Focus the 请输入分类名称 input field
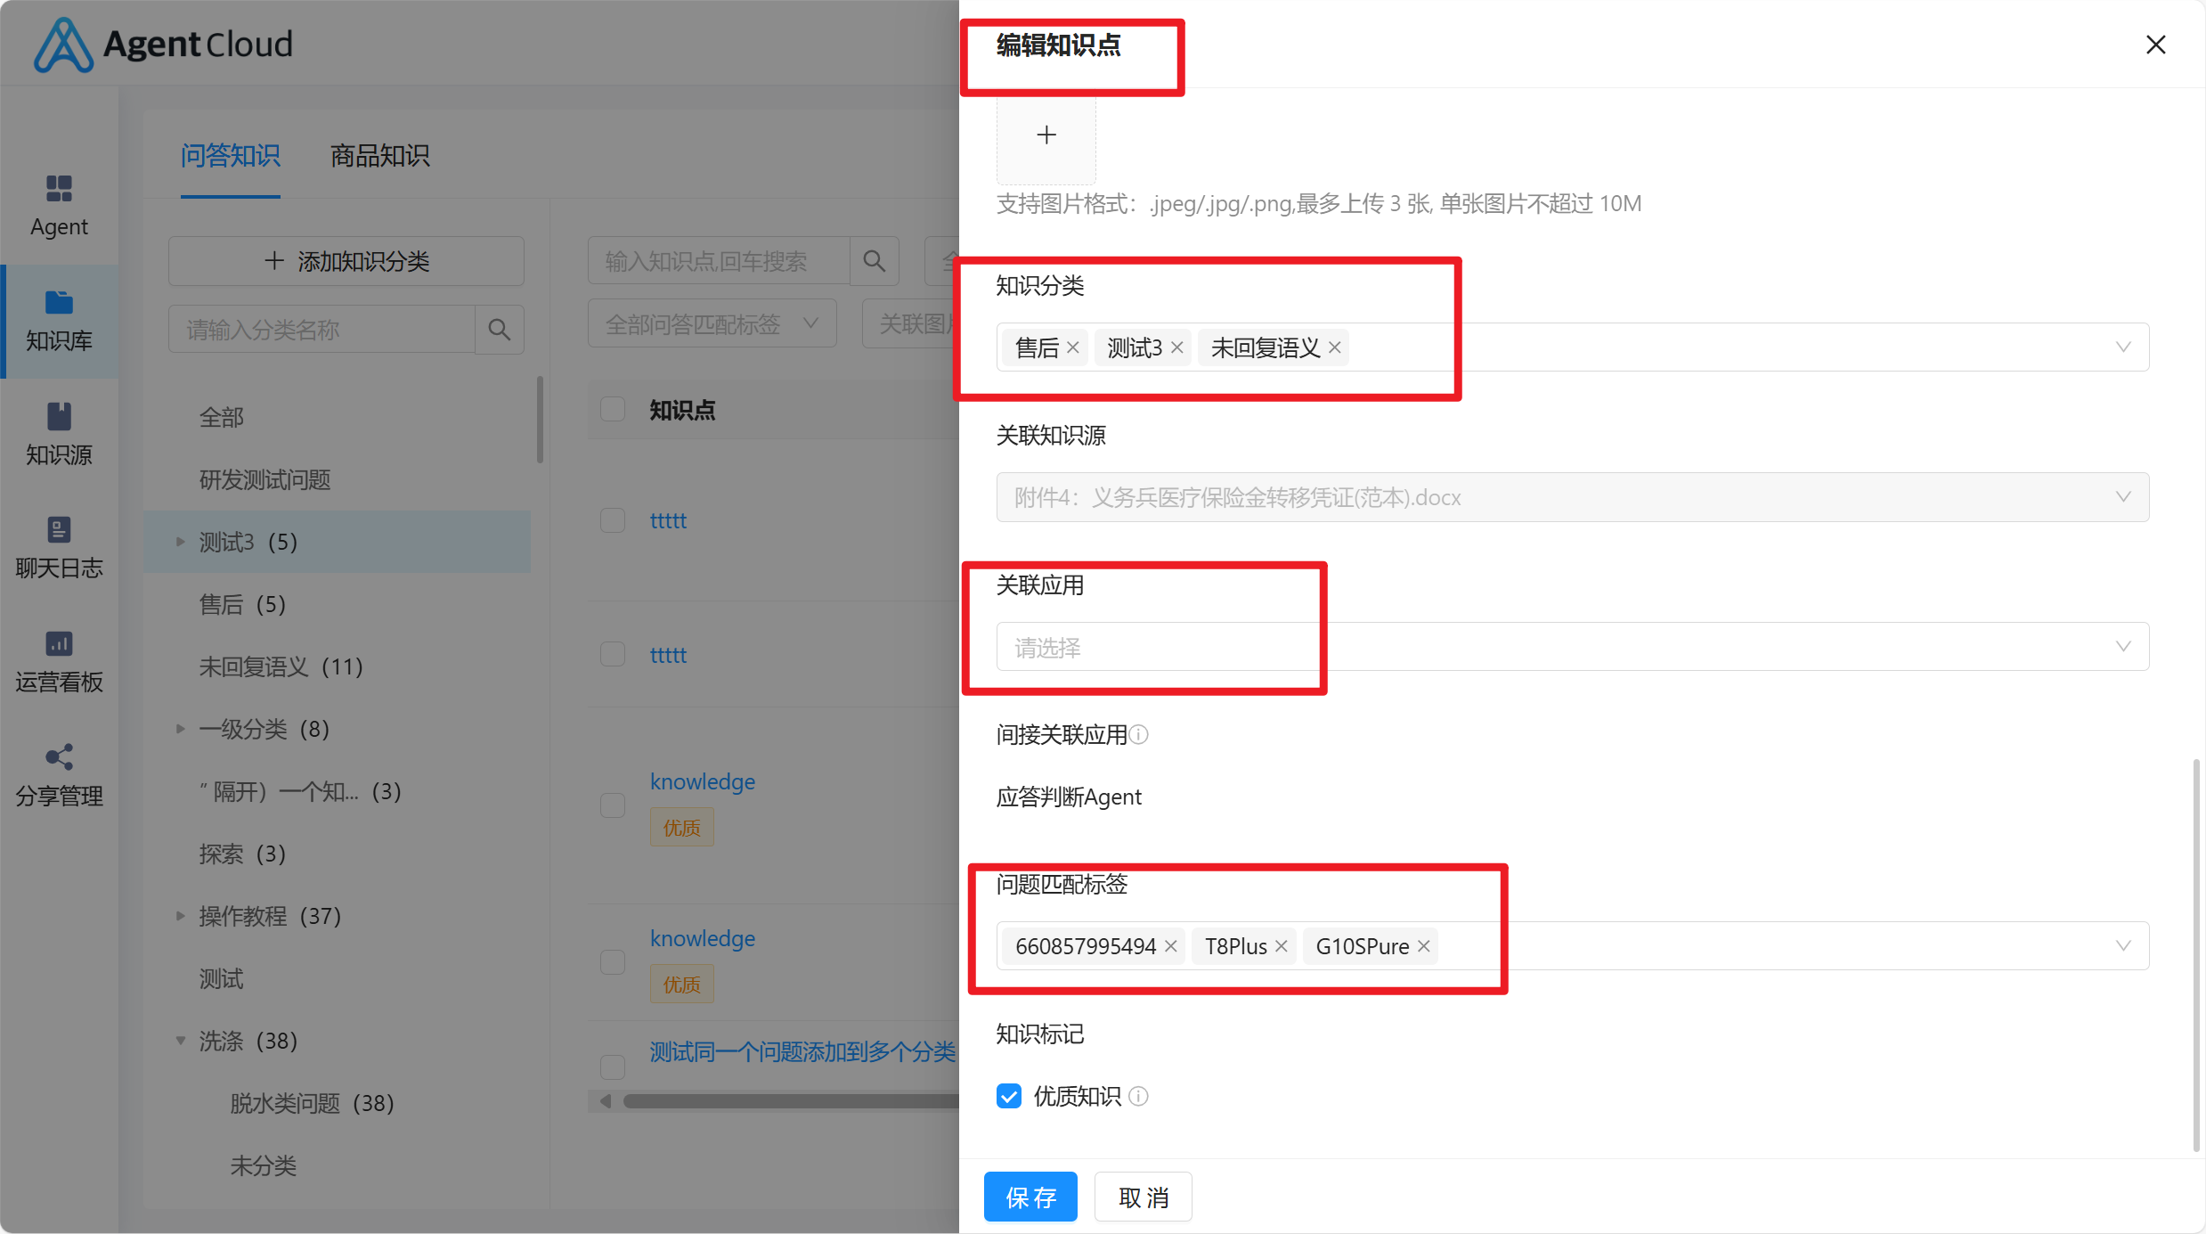The image size is (2206, 1234). pos(322,331)
